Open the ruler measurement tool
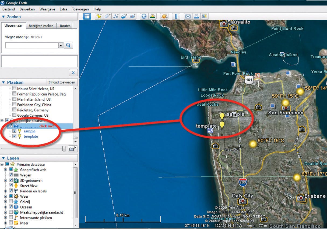This screenshot has width=327, height=229. click(x=176, y=16)
